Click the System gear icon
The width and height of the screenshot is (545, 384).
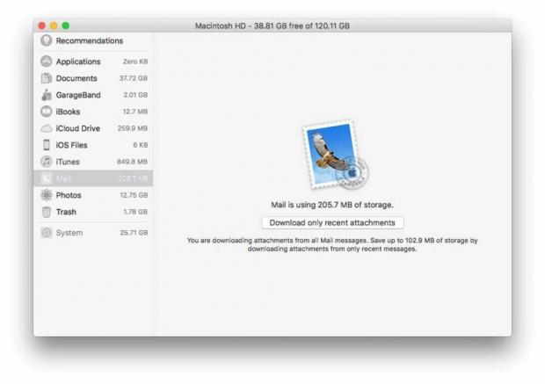click(x=47, y=233)
